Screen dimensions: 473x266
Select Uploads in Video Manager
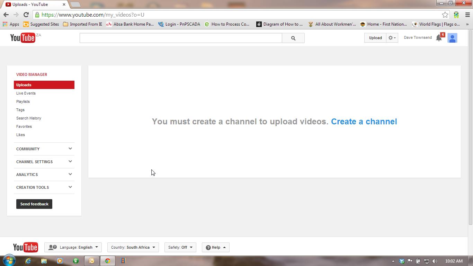44,85
